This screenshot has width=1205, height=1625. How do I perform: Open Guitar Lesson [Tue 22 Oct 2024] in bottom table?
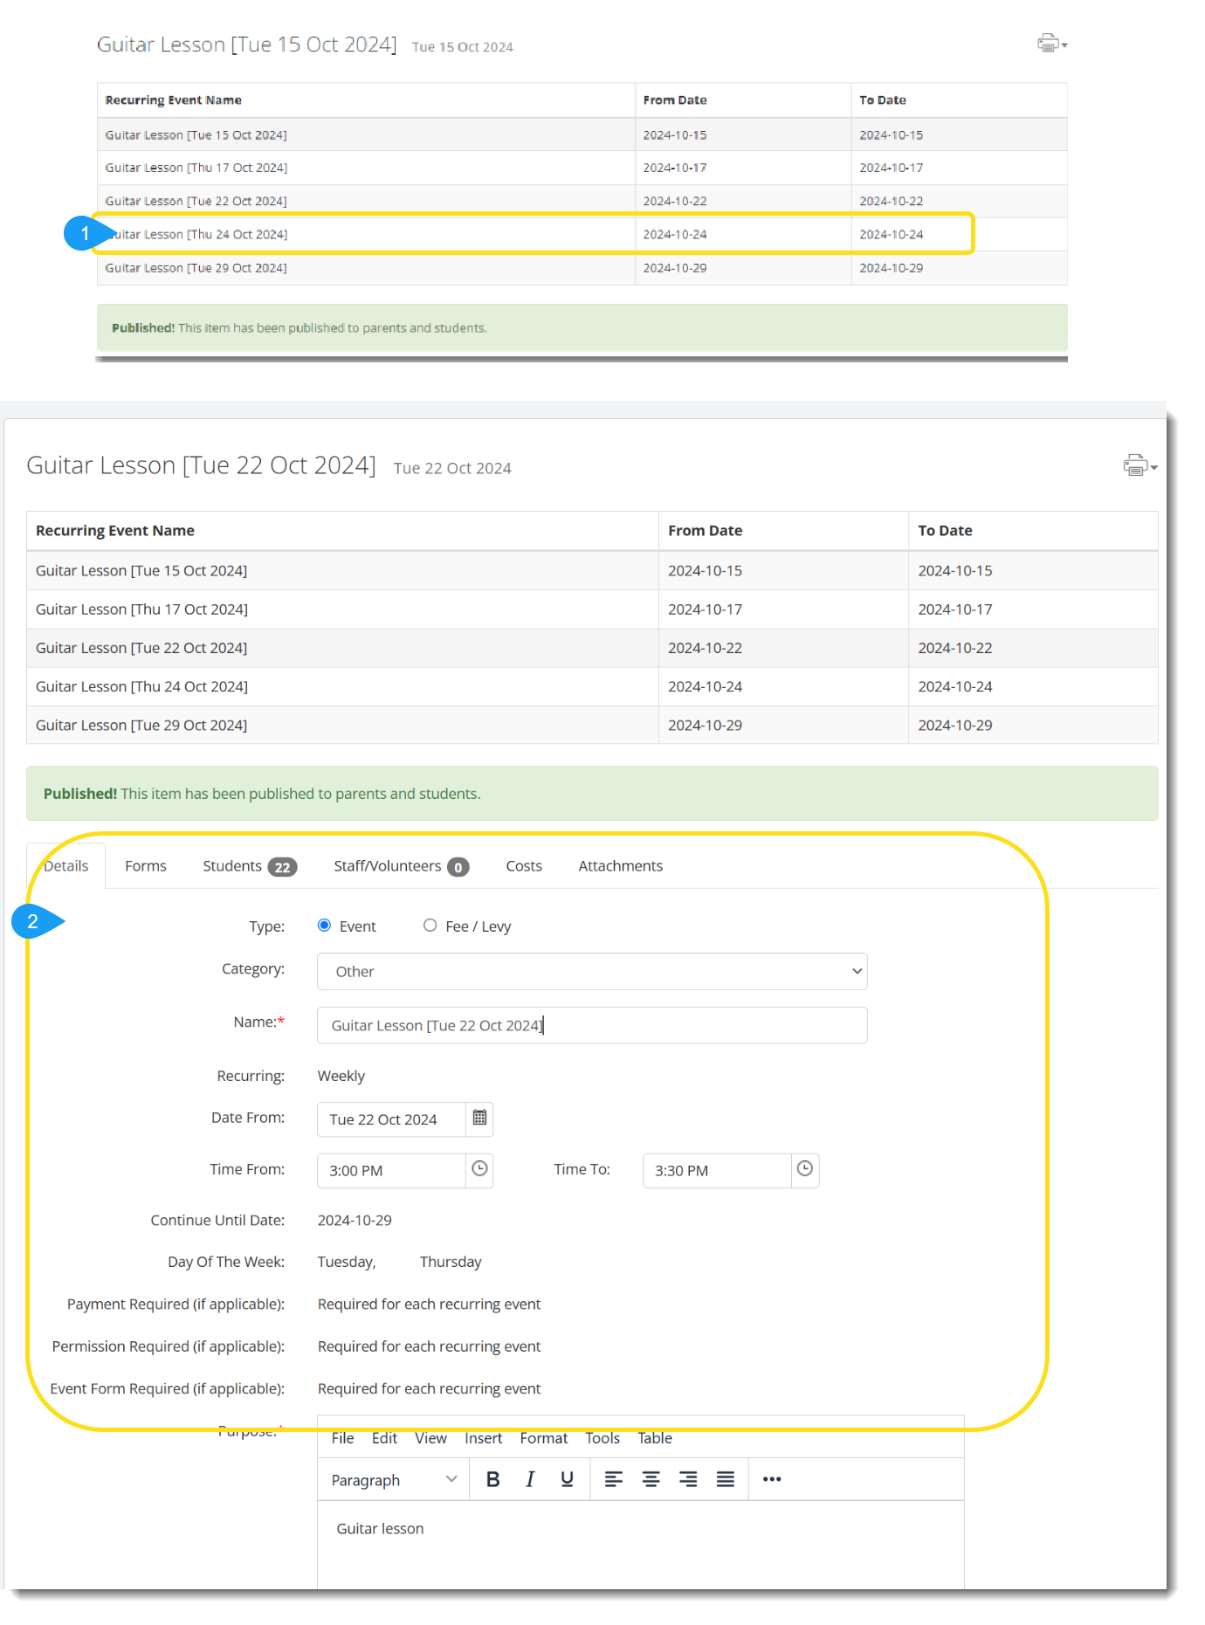(141, 647)
